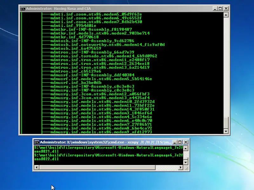Image resolution: width=254 pixels, height=190 pixels.
Task: Click scroll-right arrow in xcopy window
Action: (180, 168)
